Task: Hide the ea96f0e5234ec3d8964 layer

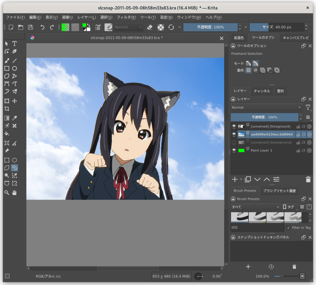Action: tap(234, 134)
